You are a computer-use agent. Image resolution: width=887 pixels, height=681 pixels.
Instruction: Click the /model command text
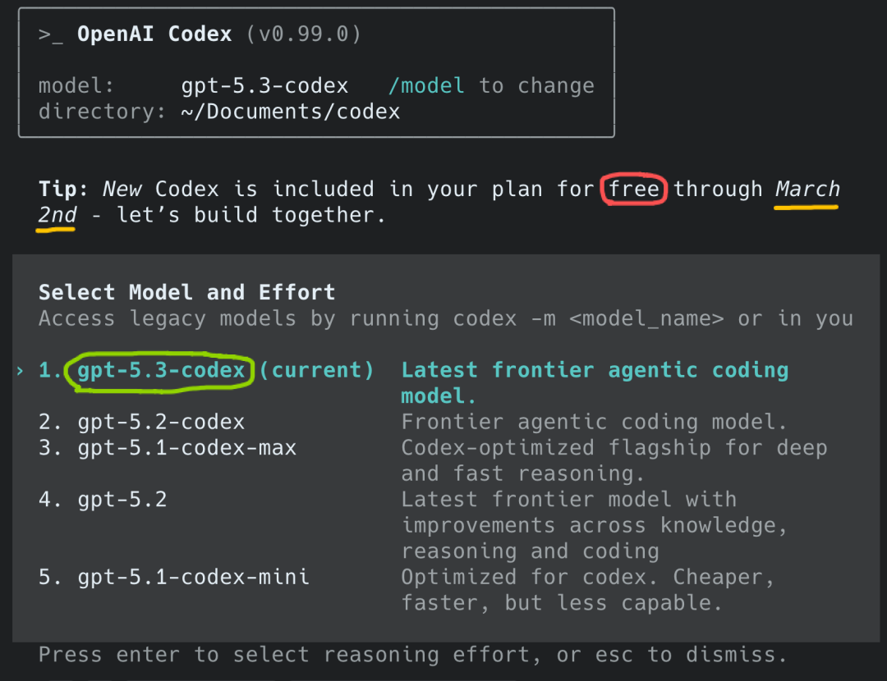tap(426, 85)
